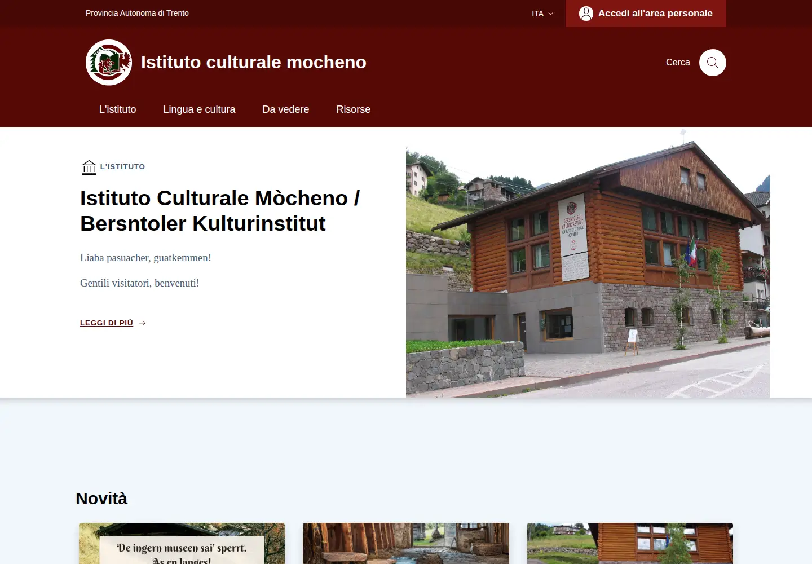
Task: Click the large wooden institute building photo
Action: click(588, 263)
